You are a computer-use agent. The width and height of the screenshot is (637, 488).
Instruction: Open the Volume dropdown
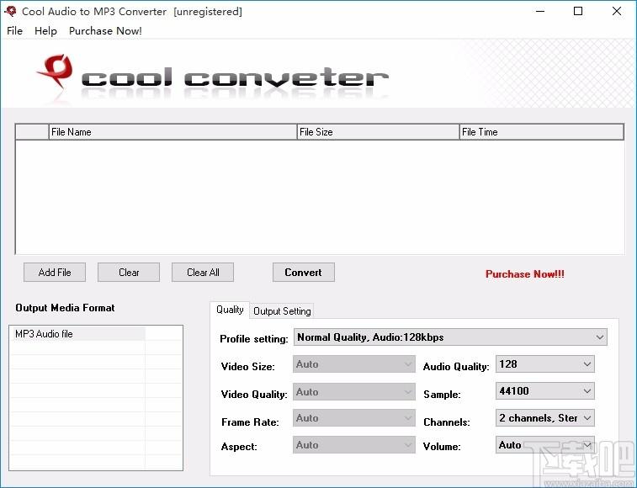tap(544, 445)
